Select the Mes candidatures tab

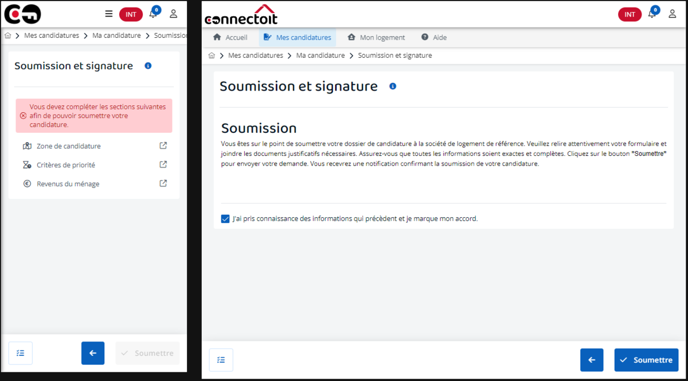(x=297, y=37)
